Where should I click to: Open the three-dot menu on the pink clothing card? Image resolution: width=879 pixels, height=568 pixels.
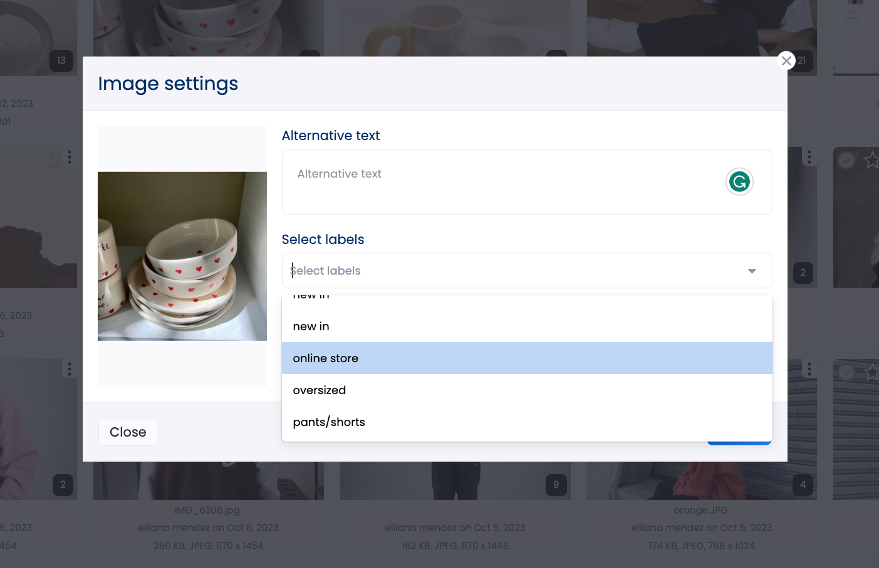(70, 369)
